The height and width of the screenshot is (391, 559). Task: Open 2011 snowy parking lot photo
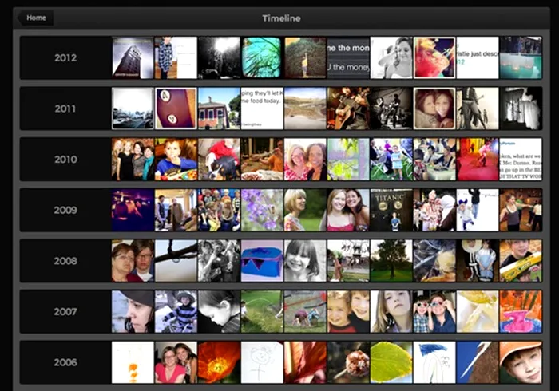(133, 109)
